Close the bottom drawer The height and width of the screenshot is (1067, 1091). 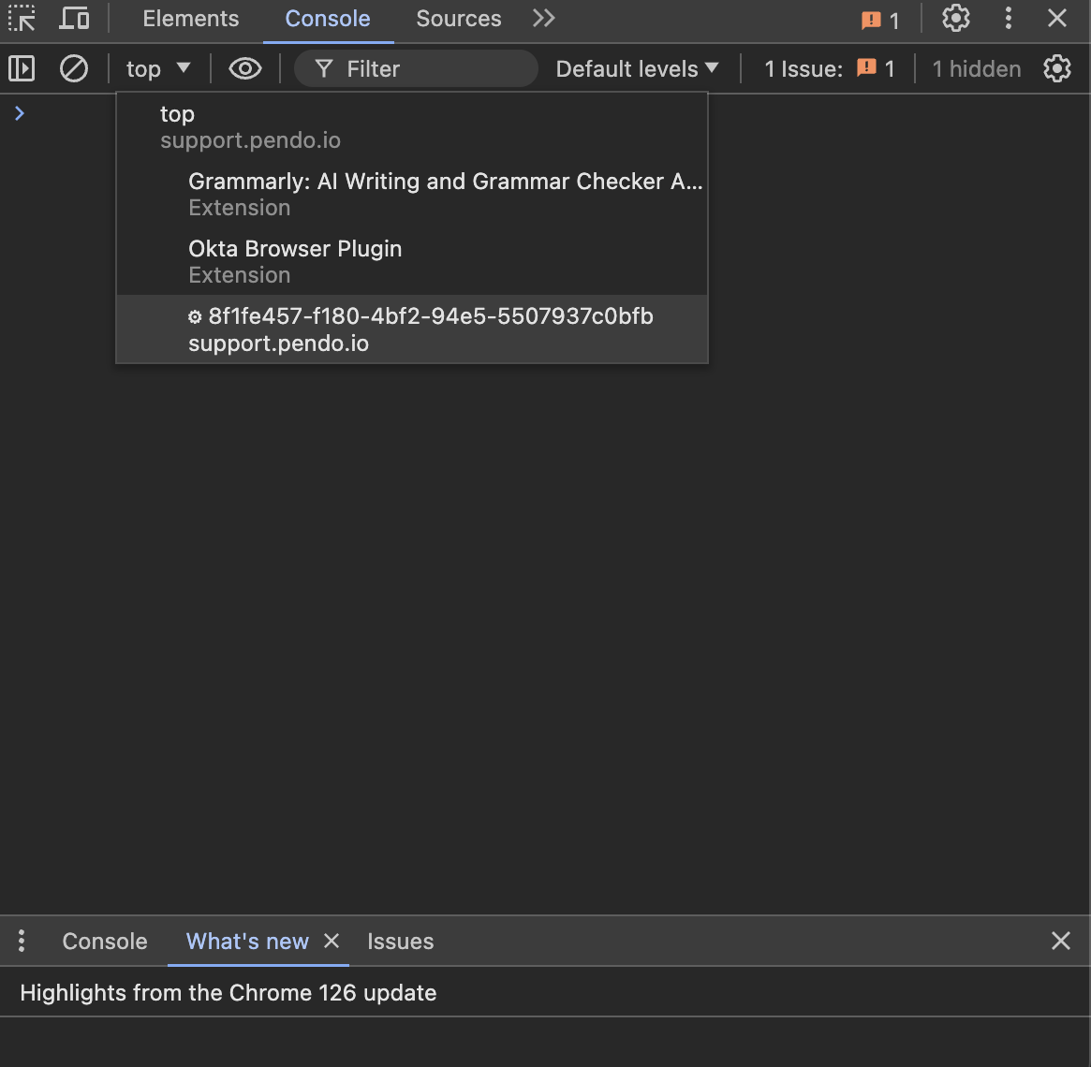point(1060,941)
